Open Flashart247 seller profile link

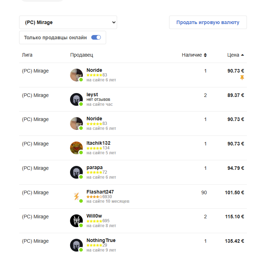coord(100,192)
